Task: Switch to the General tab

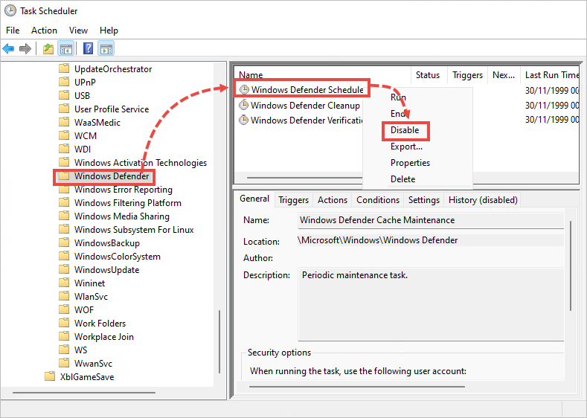Action: 254,199
